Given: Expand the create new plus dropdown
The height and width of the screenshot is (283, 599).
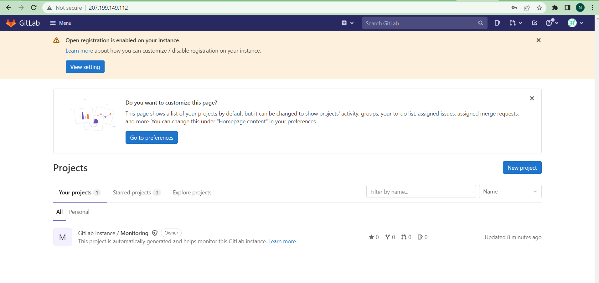Looking at the screenshot, I should [348, 23].
